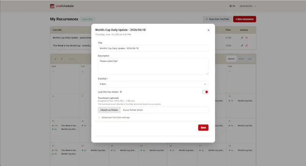Delete the 10:00 recurrence with trash icon

[x=246, y=46]
